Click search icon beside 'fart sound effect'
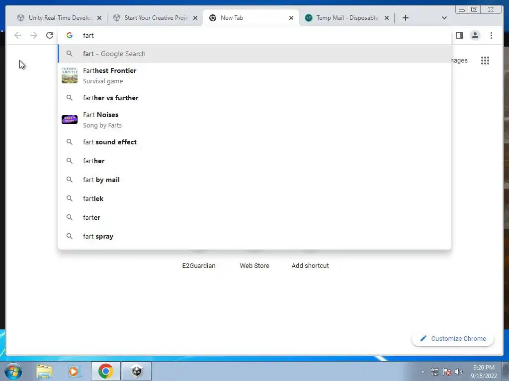Screen dimensions: 509x381 pyautogui.click(x=70, y=142)
